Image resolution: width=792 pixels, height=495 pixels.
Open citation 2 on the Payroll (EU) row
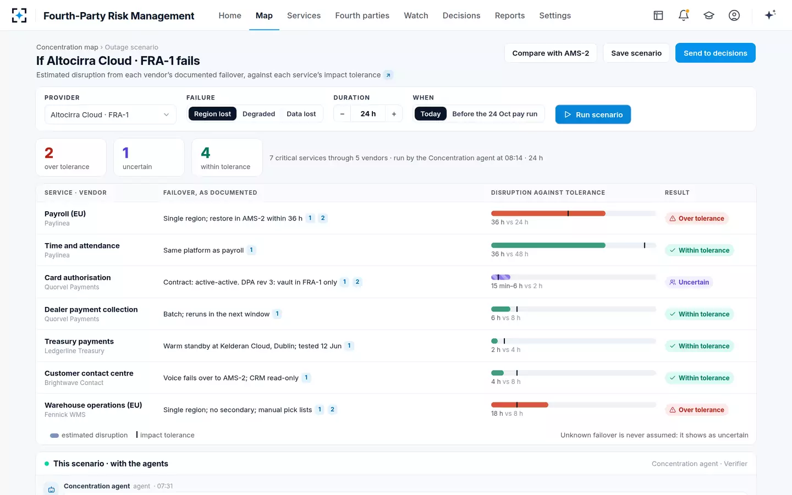[323, 218]
